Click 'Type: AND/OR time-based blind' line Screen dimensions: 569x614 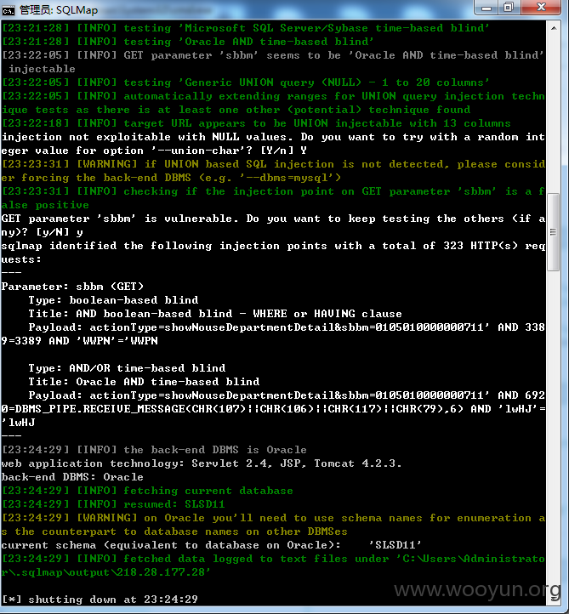(127, 368)
